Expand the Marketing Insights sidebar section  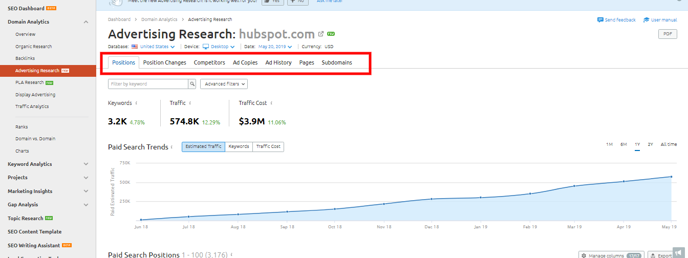(86, 191)
